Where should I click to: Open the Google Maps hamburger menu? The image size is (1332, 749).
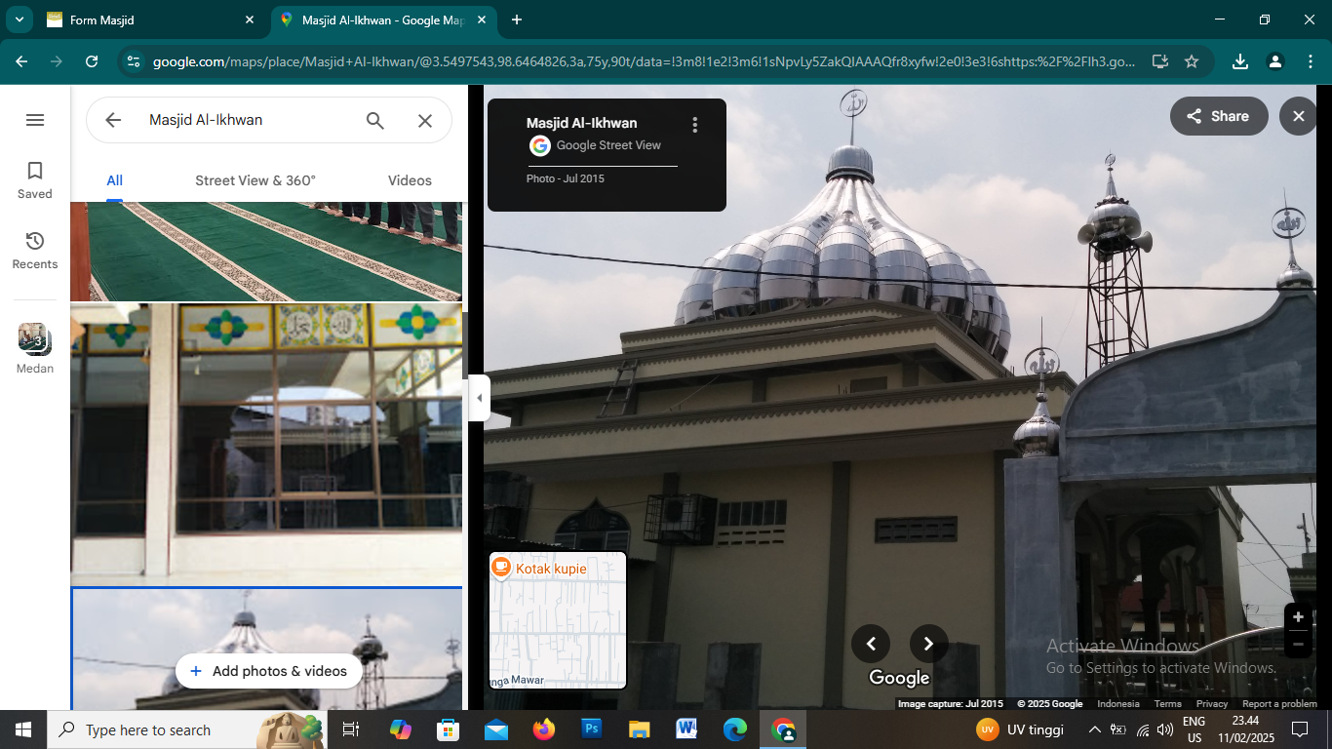click(x=35, y=120)
